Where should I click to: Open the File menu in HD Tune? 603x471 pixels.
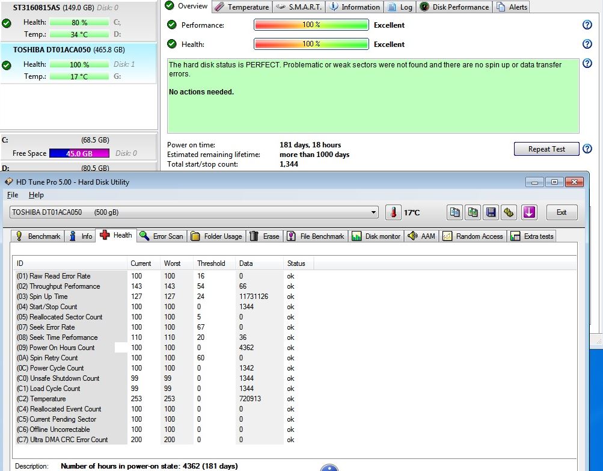click(x=13, y=195)
